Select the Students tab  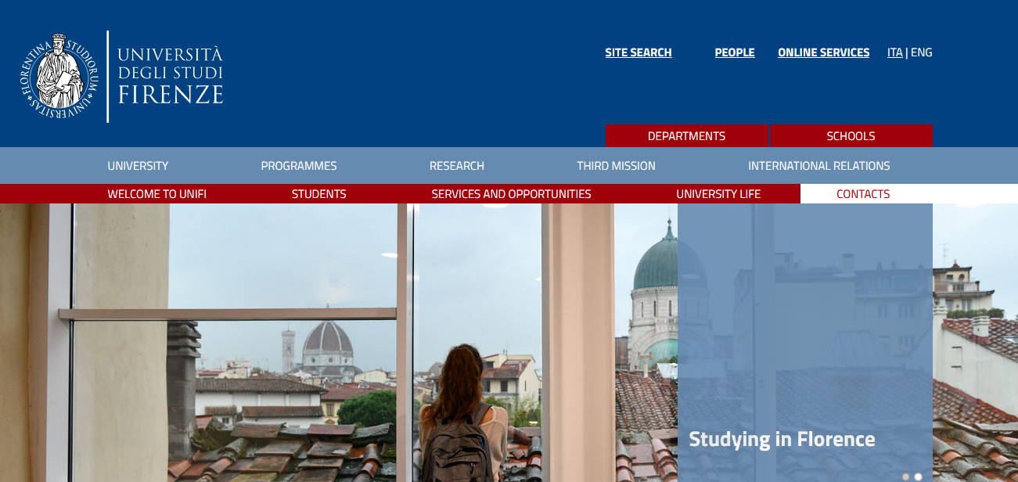[x=319, y=194]
